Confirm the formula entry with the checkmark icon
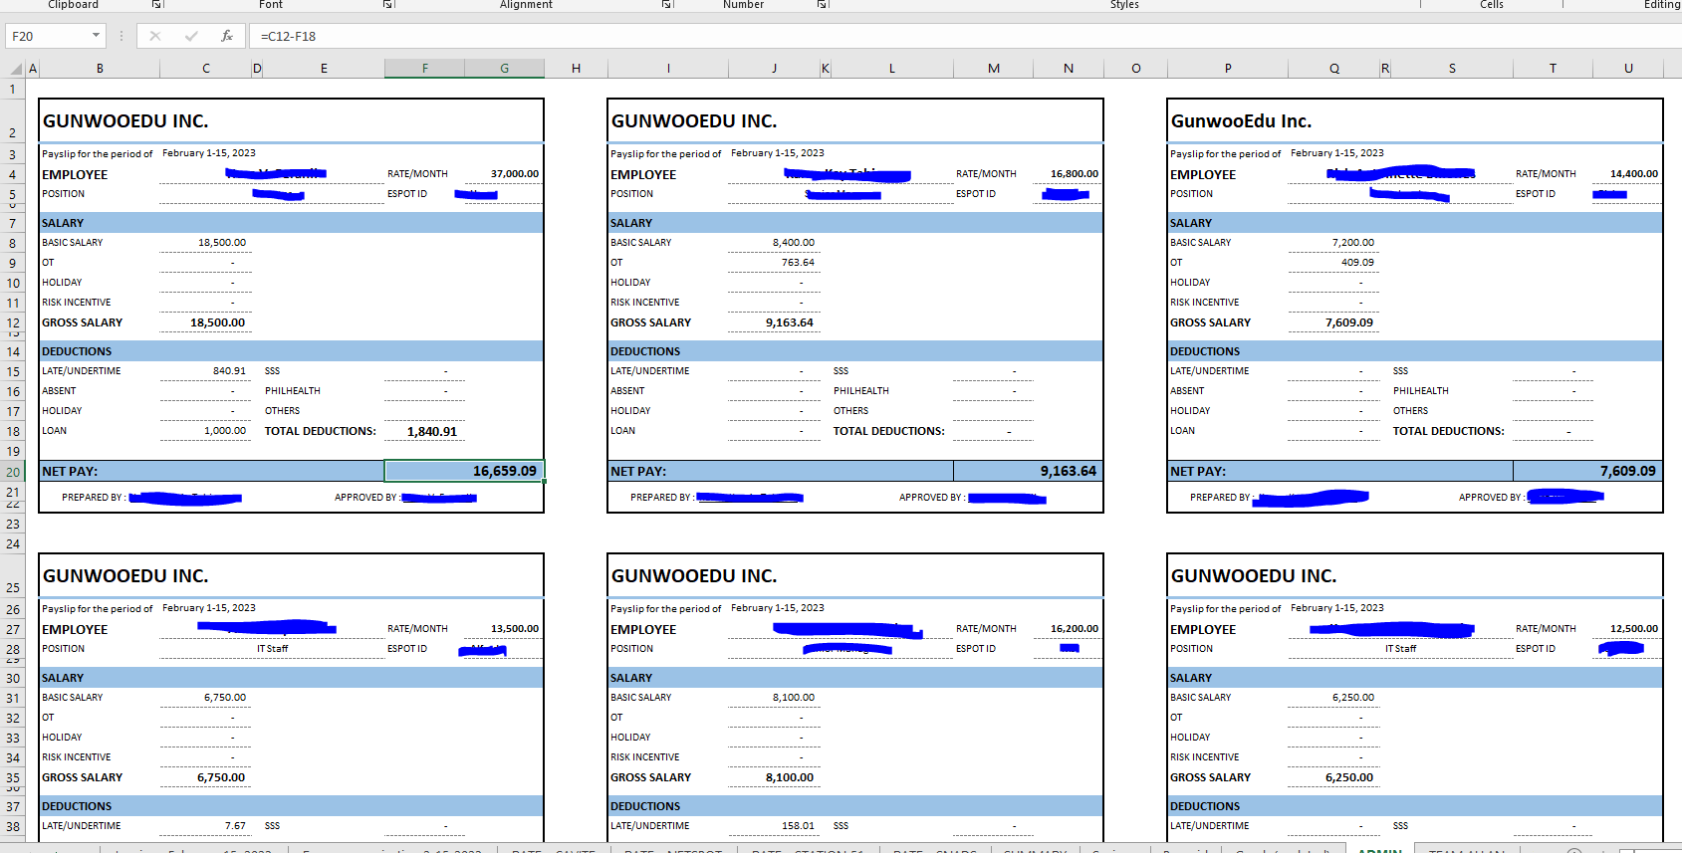This screenshot has width=1682, height=853. pos(191,36)
